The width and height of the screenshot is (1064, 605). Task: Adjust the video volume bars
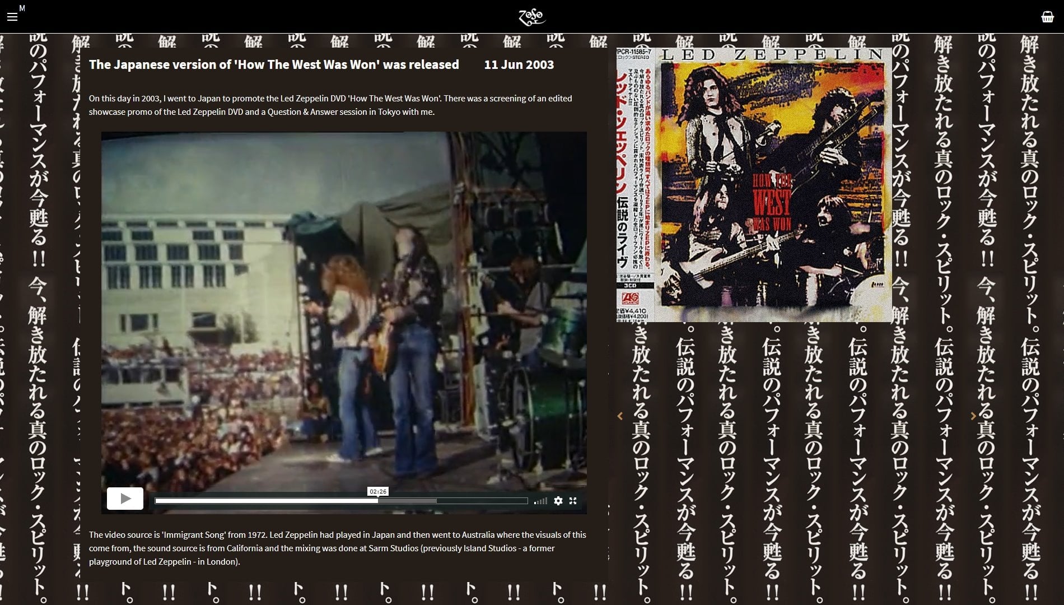[540, 501]
